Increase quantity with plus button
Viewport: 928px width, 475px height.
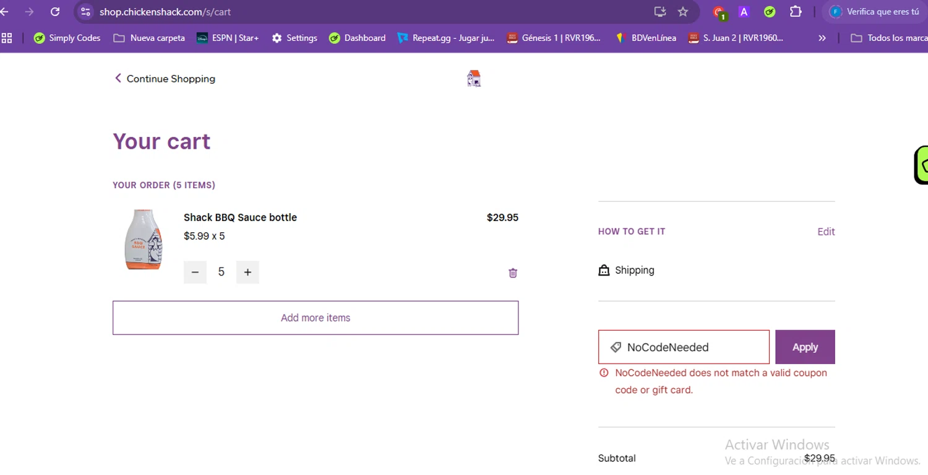(247, 272)
